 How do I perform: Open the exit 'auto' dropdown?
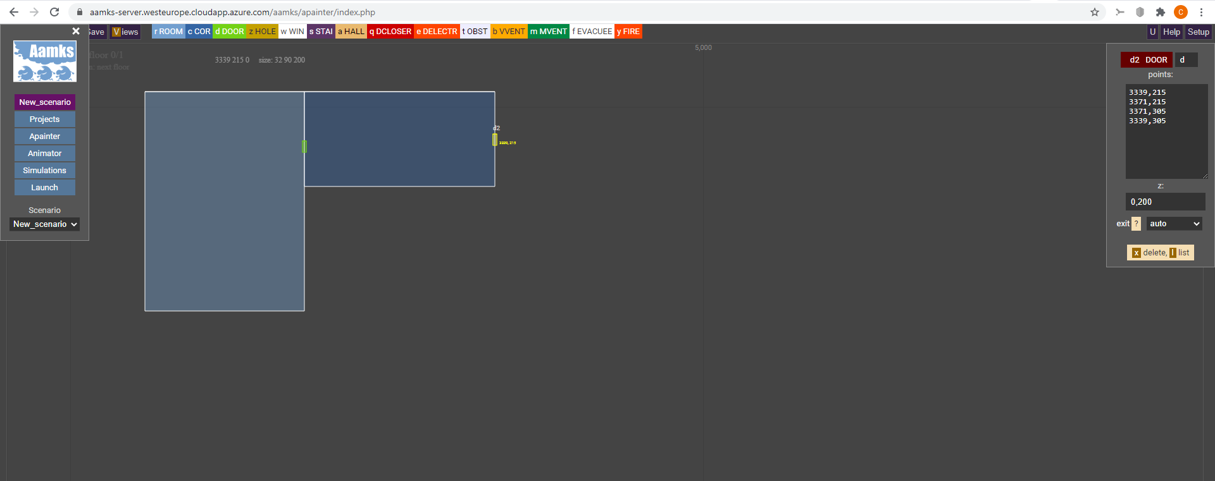tap(1174, 224)
